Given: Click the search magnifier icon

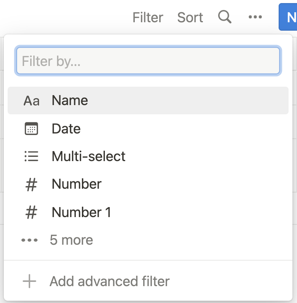Looking at the screenshot, I should 225,17.
